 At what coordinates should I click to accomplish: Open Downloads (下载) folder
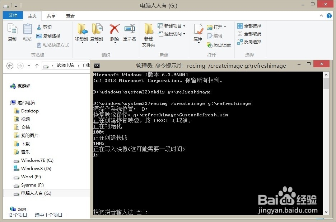[22, 144]
